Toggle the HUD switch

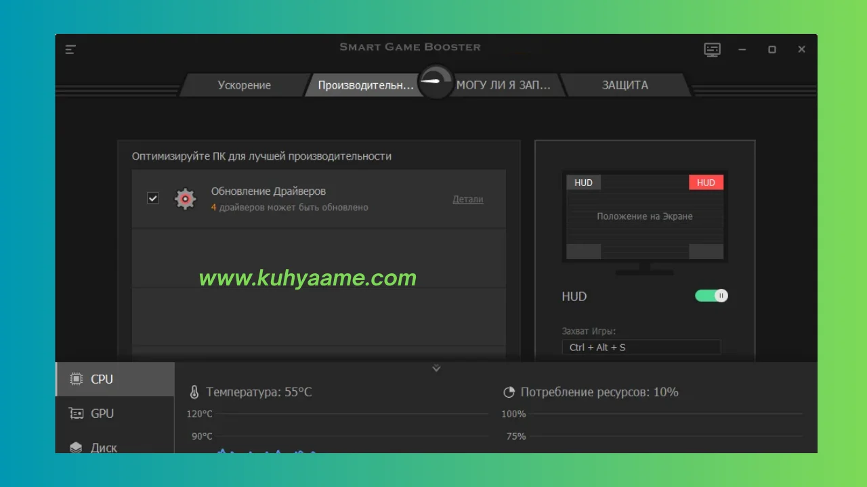point(711,296)
